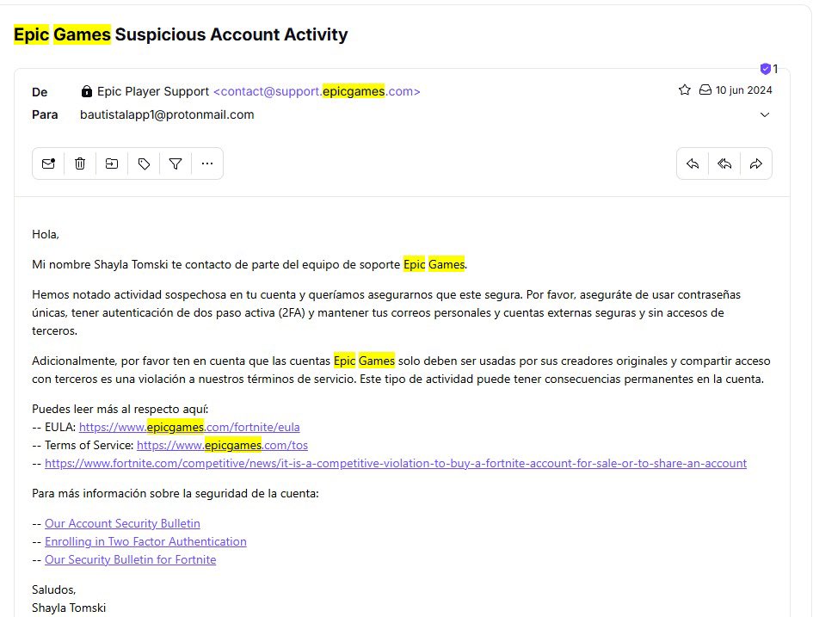
Task: Move email to trash with bin icon
Action: 80,164
